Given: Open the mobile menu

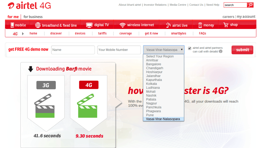Looking at the screenshot, I should 18,25.
